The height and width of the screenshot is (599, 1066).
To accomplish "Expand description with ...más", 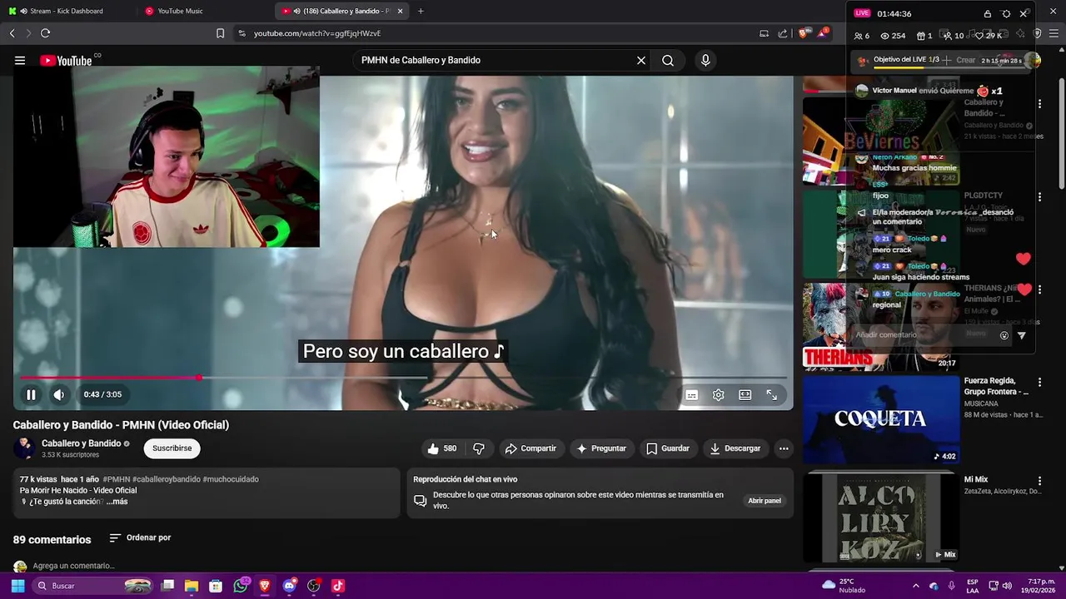I will (x=117, y=502).
